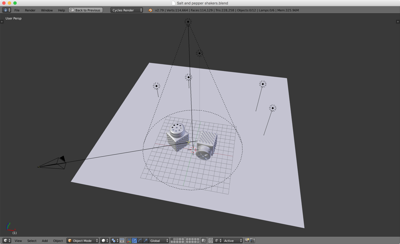This screenshot has width=400, height=244.
Task: Click the OpenGL render image camera icon
Action: [247, 240]
